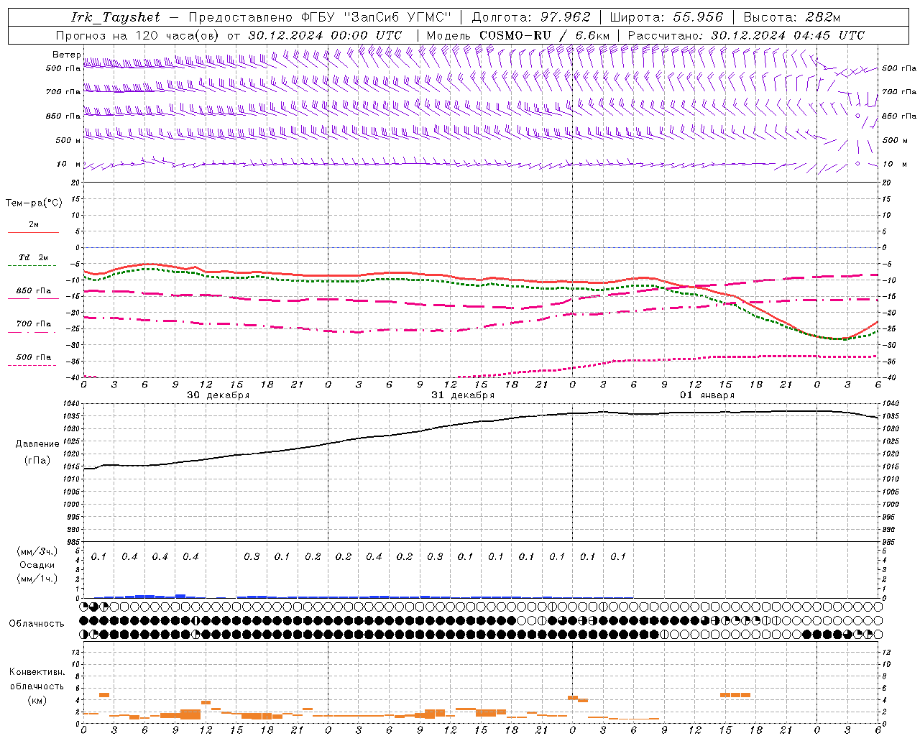Screen dimensions: 920x736
Task: Select the 850 гПа temperature legend entry
Action: click(33, 291)
